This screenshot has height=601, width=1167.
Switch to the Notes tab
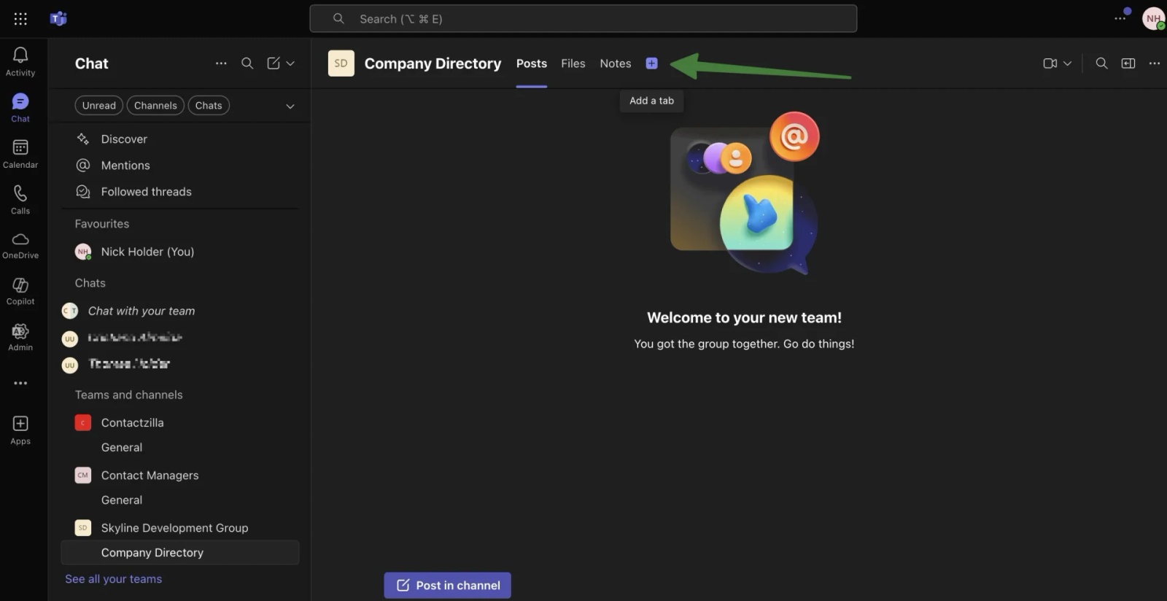click(x=616, y=63)
